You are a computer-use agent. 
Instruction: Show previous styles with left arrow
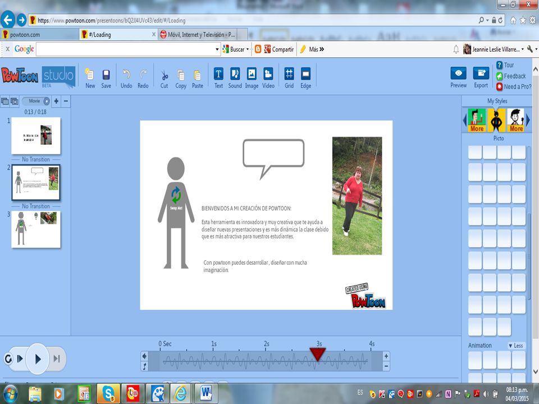pos(465,120)
